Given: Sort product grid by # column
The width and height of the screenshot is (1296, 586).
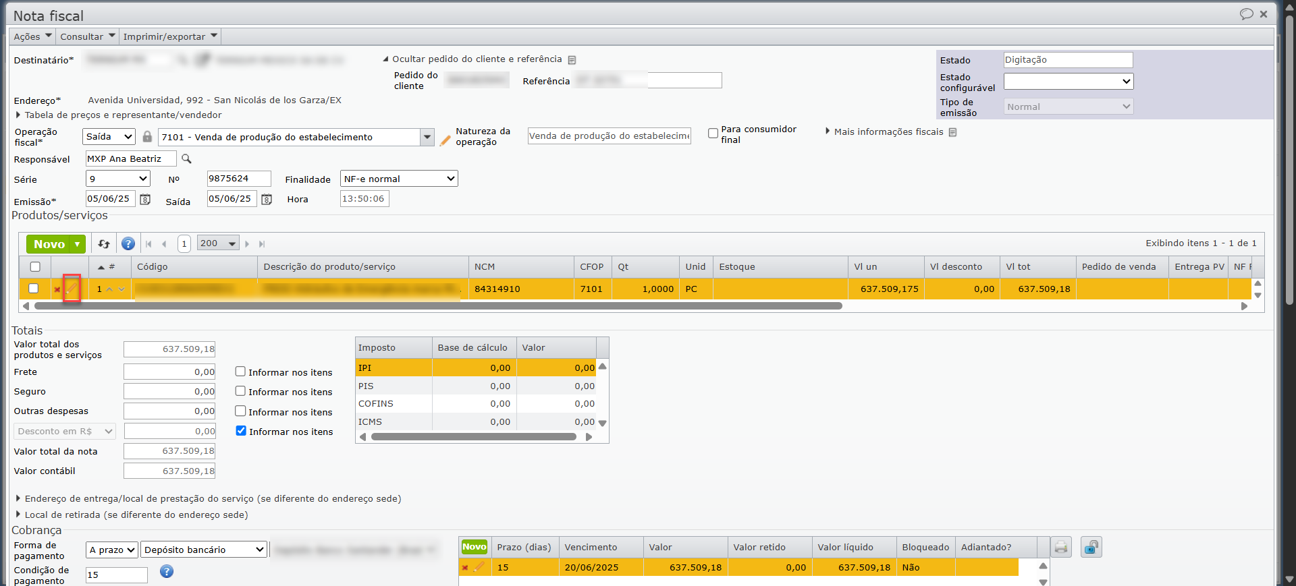Looking at the screenshot, I should (x=106, y=267).
